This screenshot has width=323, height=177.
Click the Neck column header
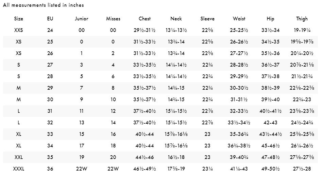pos(176,19)
